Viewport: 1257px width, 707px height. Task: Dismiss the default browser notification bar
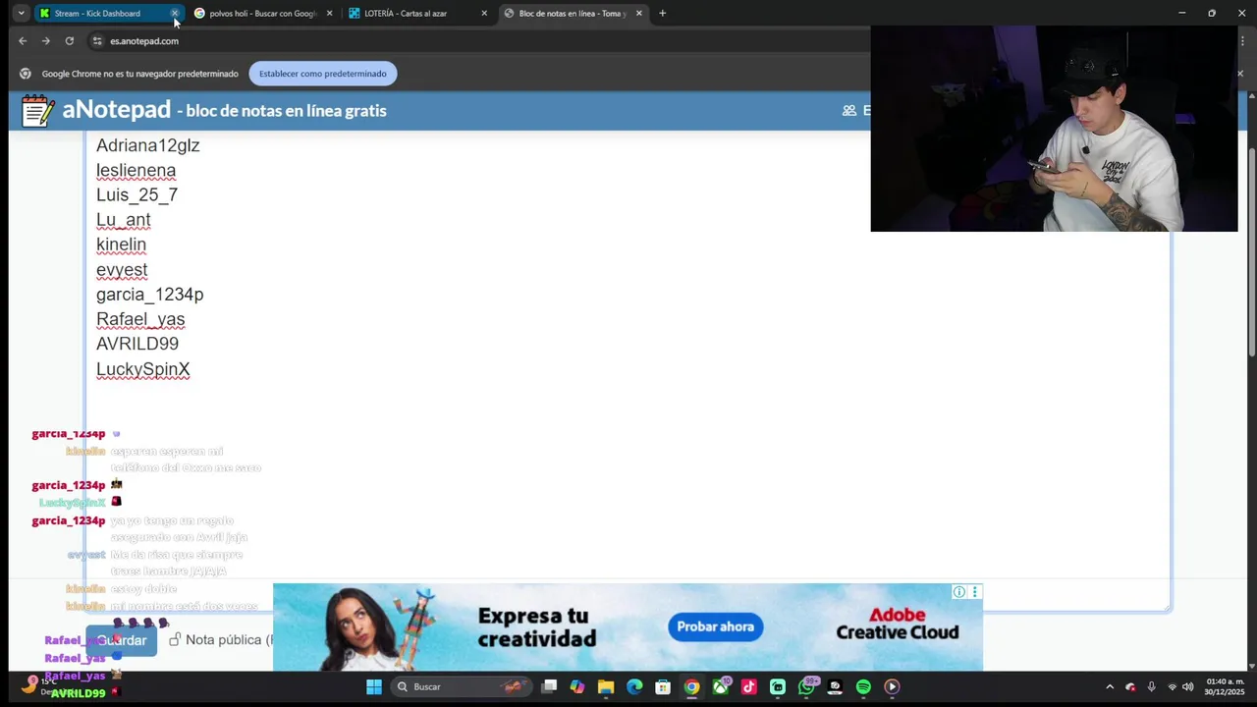(1239, 74)
